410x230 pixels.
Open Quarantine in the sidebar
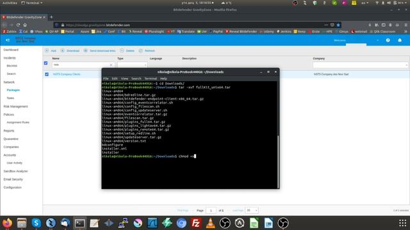tap(11, 139)
